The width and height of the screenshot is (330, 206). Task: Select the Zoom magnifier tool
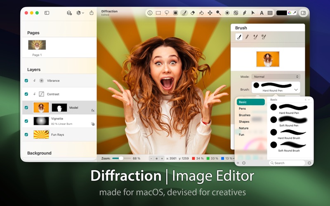219,13
